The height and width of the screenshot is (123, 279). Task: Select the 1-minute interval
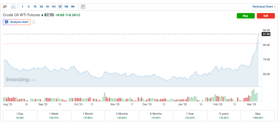[23, 6]
